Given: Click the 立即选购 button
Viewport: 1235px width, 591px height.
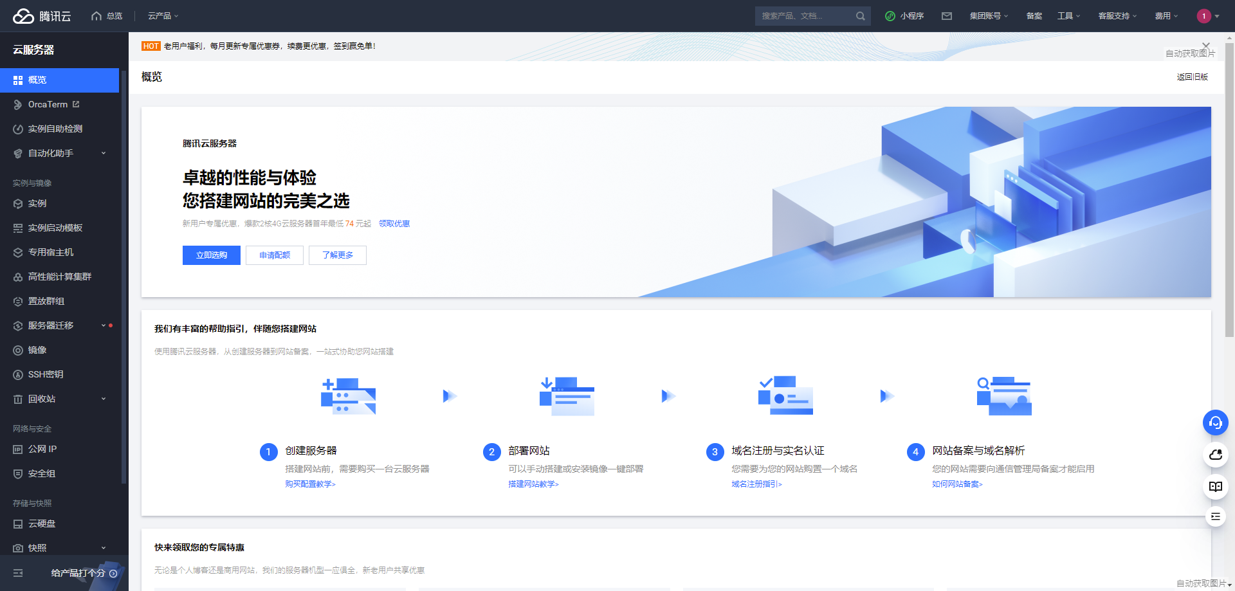Looking at the screenshot, I should [212, 255].
